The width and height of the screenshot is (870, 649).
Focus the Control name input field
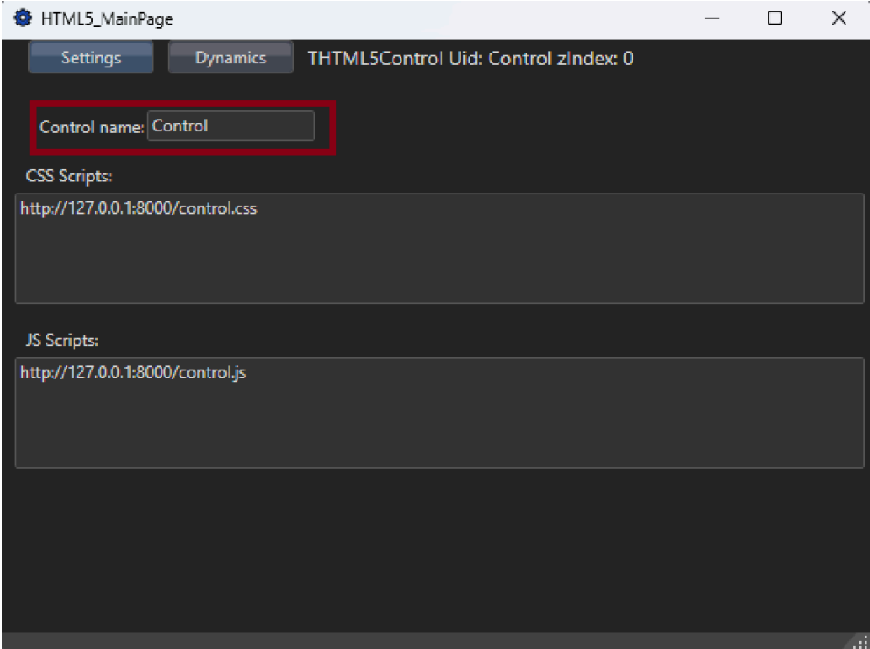(230, 126)
